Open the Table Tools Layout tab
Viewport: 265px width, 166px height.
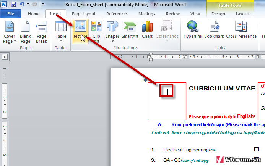242,14
